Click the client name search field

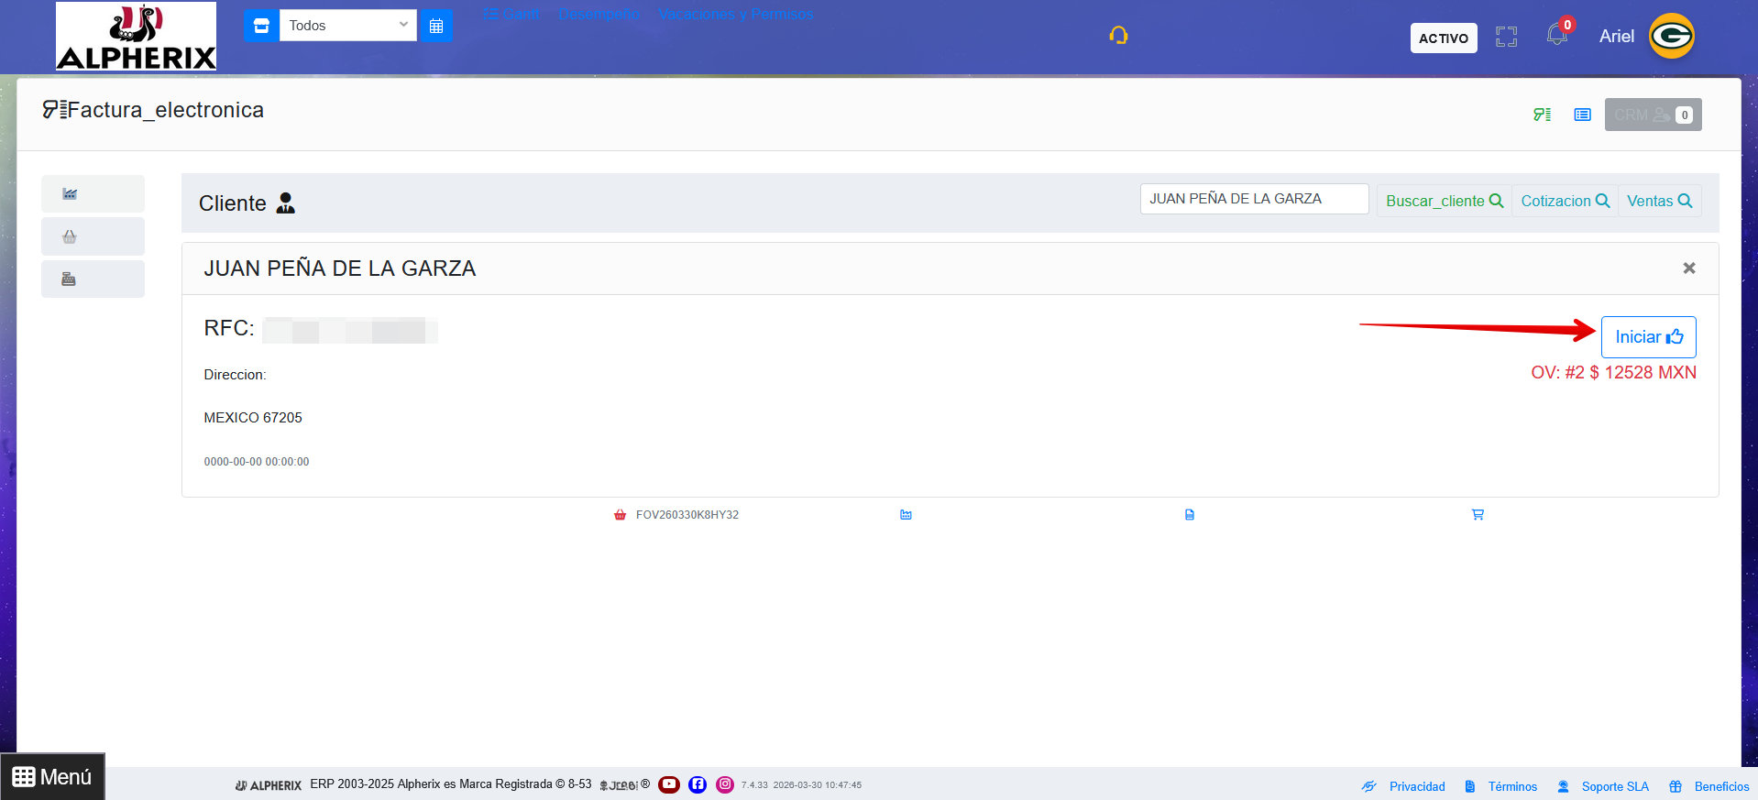point(1253,199)
